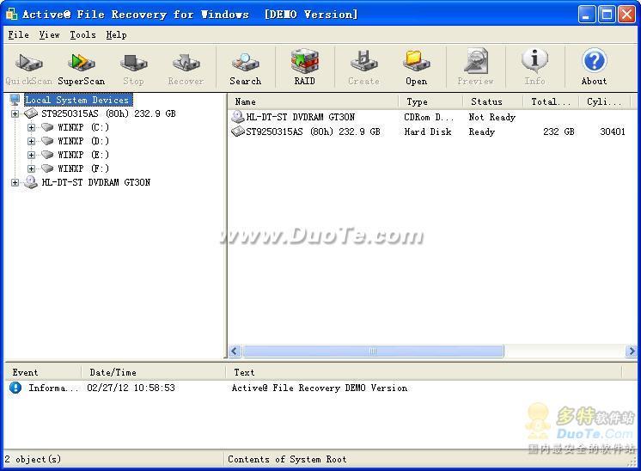Expand the WINXP (D:) node
Viewport: 641px width, 471px height.
(x=31, y=141)
